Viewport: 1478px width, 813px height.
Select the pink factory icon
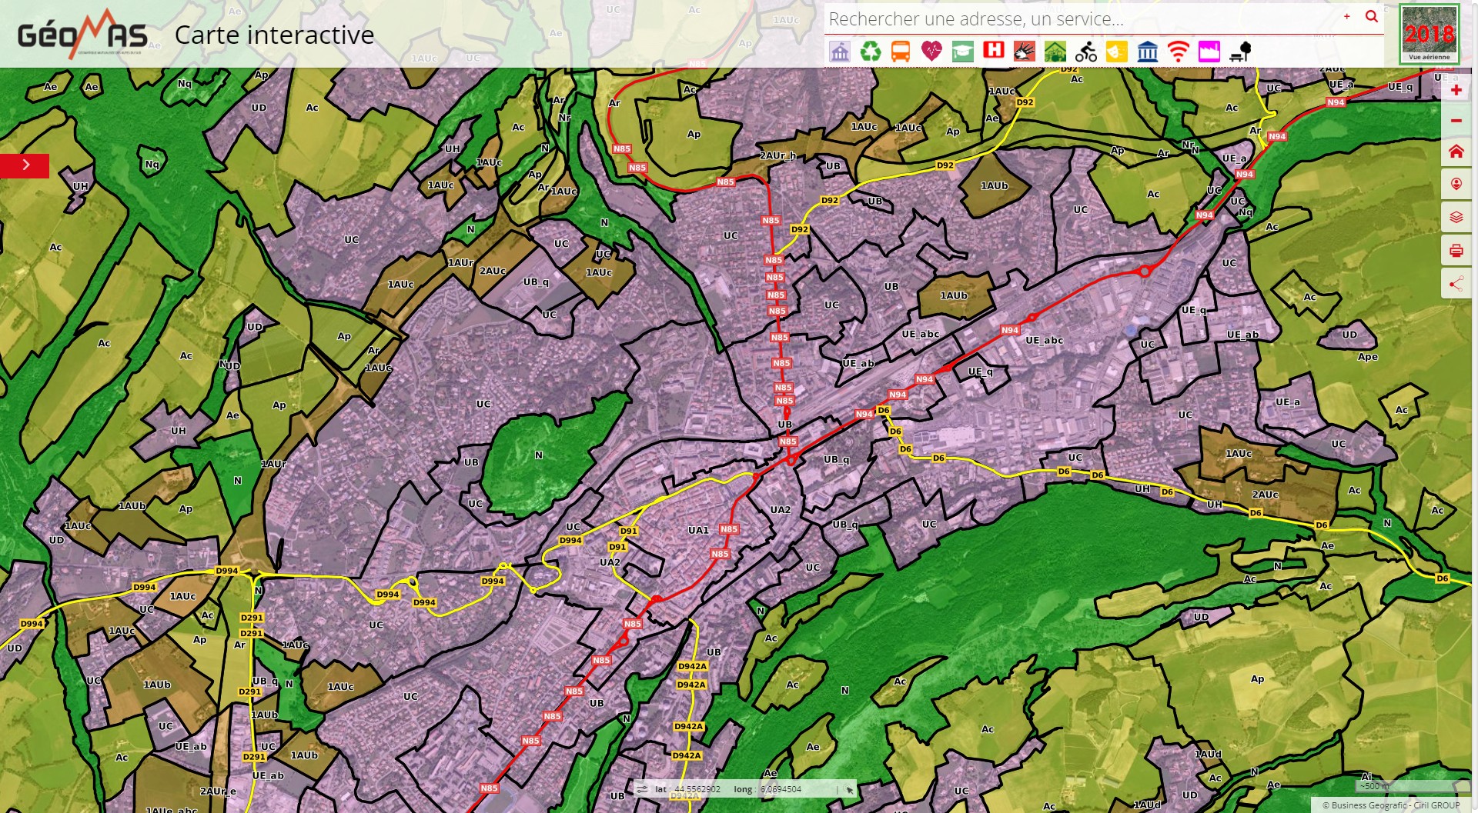pos(1209,52)
